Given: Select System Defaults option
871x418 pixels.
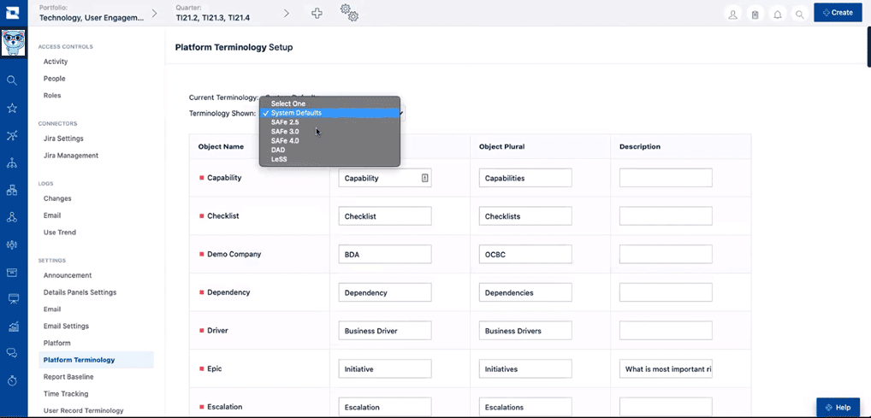Looking at the screenshot, I should [x=330, y=113].
